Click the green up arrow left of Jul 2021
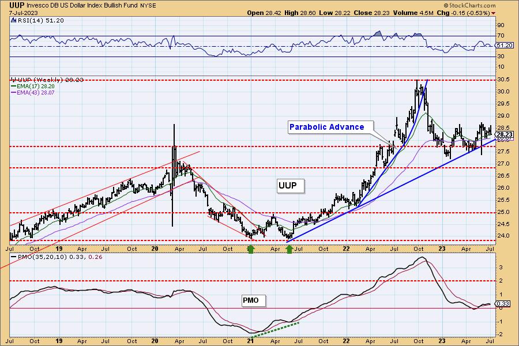This screenshot has width=519, height=346. tap(289, 249)
